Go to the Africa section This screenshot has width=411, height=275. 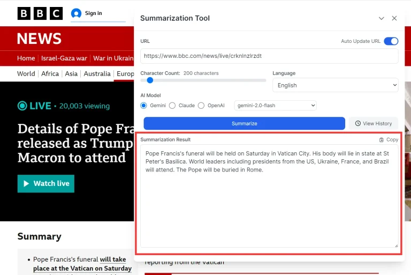pyautogui.click(x=50, y=73)
